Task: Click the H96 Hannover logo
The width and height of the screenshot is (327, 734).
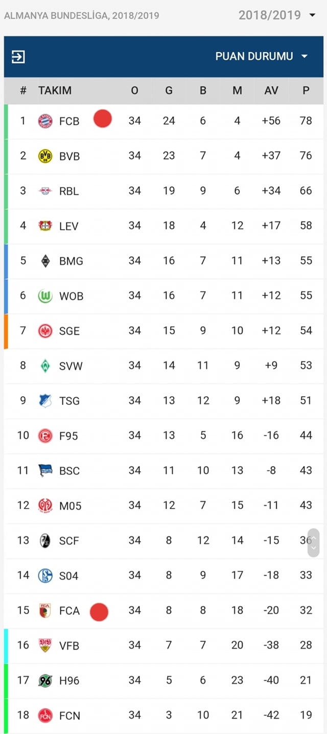Action: tap(45, 680)
